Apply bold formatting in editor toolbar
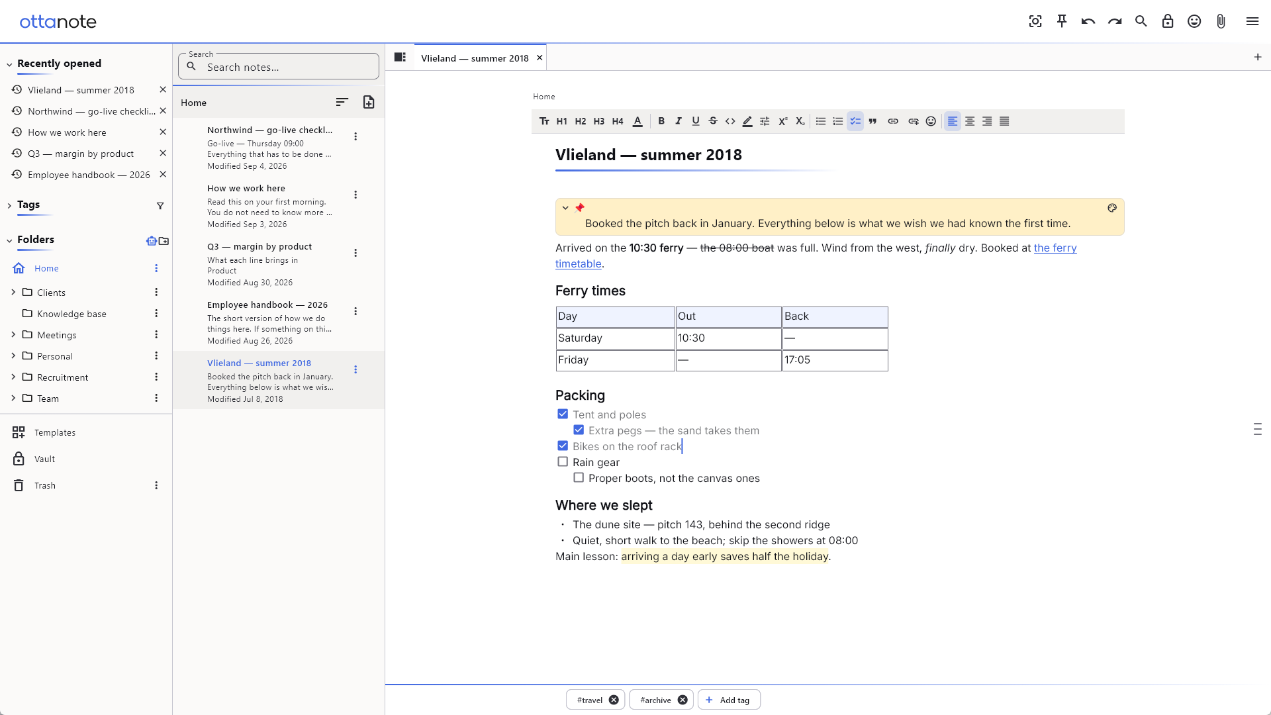 tap(661, 121)
